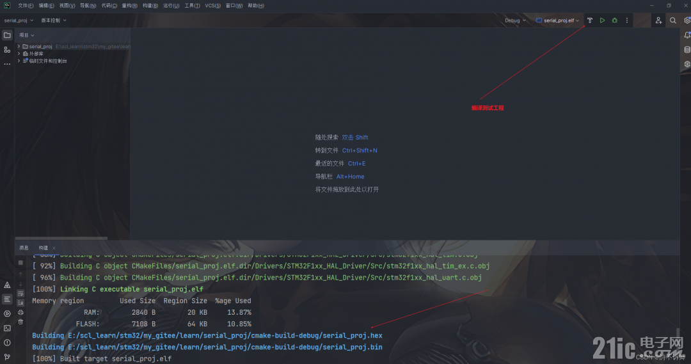
Task: Open the VCS(S) menu
Action: click(213, 6)
